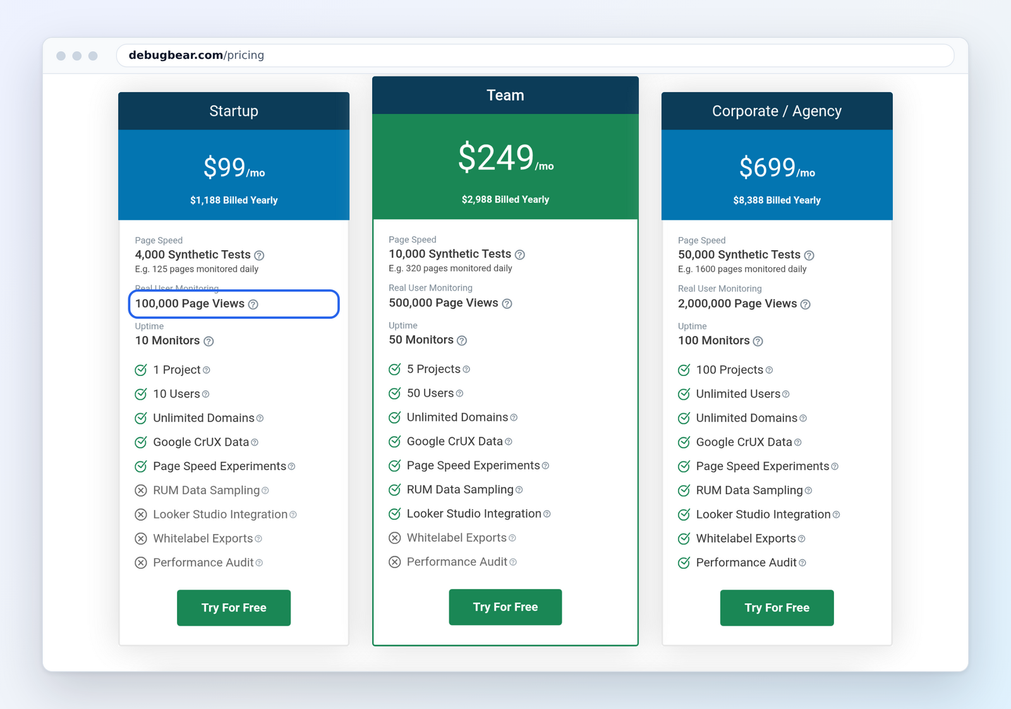This screenshot has width=1011, height=709.
Task: Click the $249/mo price text
Action: pyautogui.click(x=505, y=158)
